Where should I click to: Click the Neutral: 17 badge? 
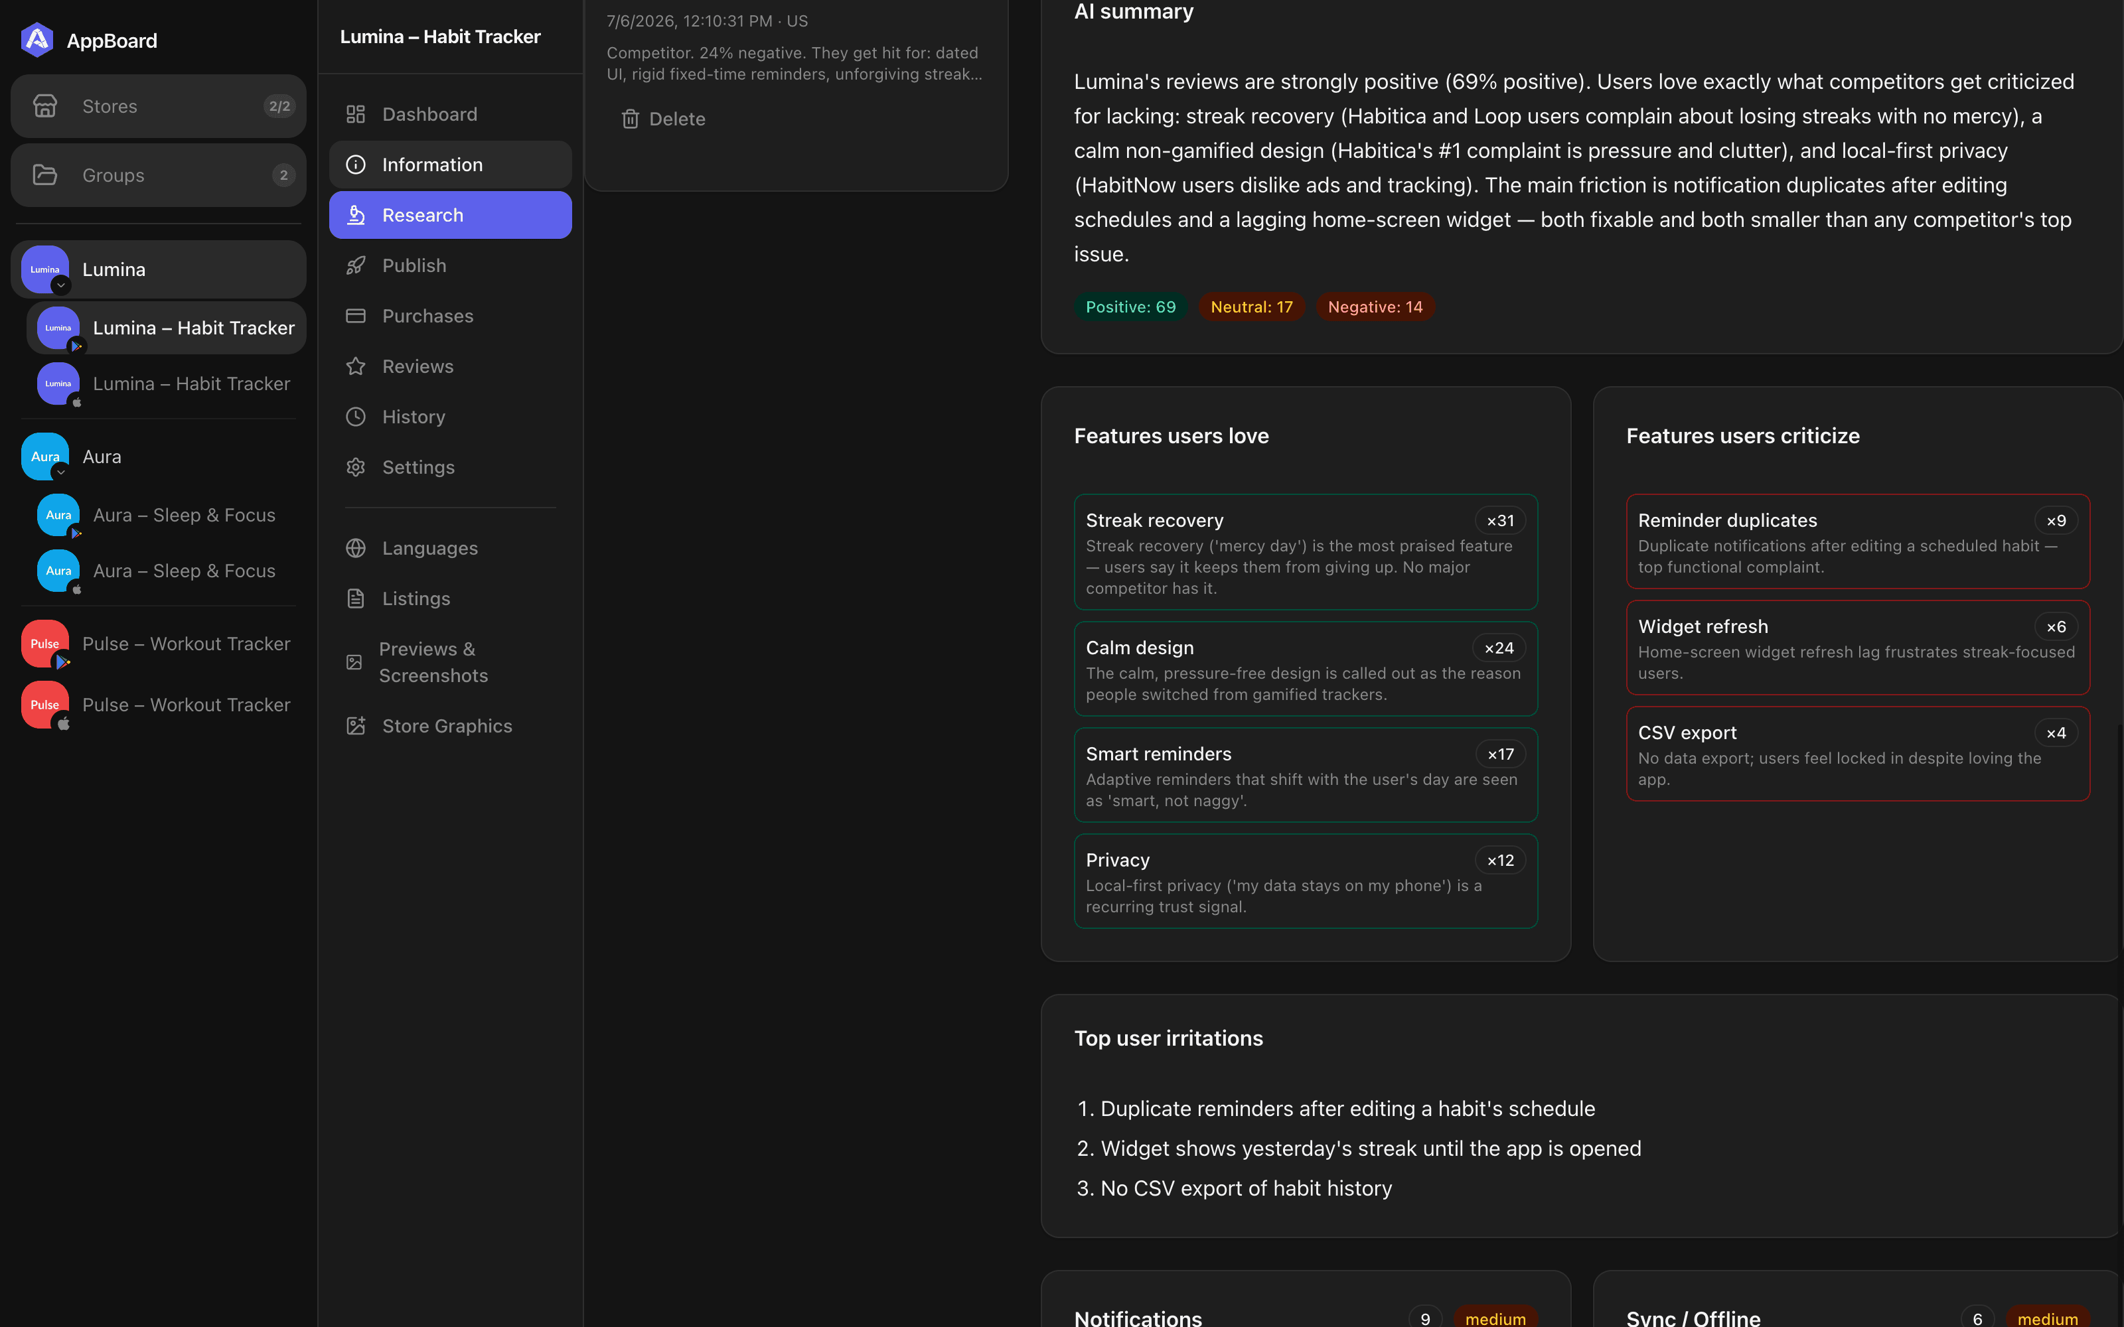(1252, 307)
